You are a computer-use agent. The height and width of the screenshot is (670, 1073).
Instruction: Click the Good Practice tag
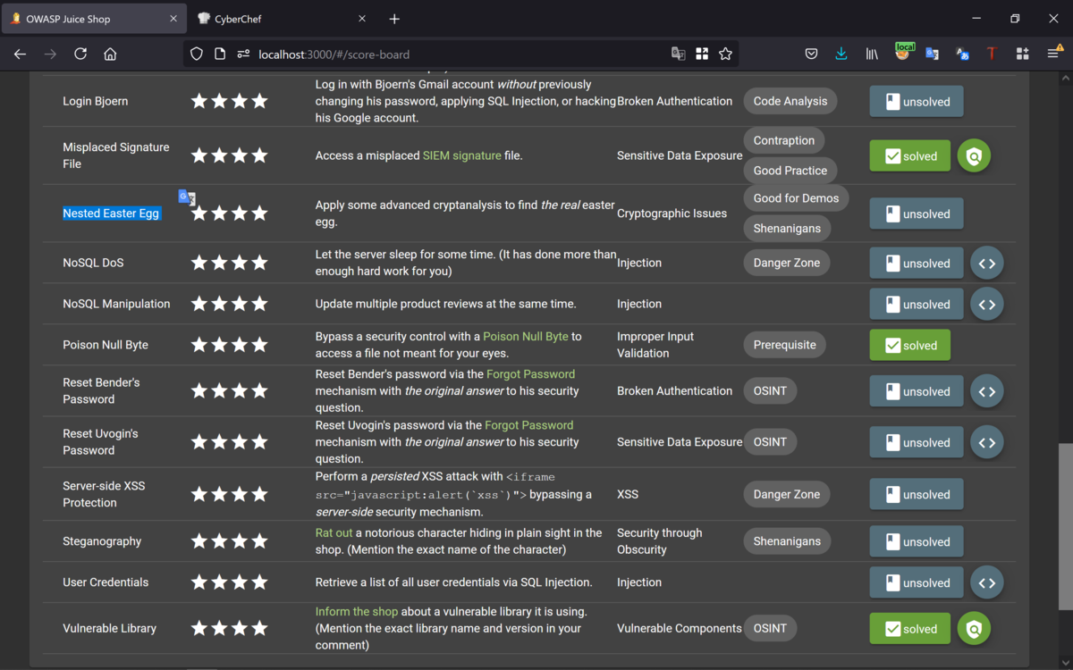pyautogui.click(x=790, y=171)
